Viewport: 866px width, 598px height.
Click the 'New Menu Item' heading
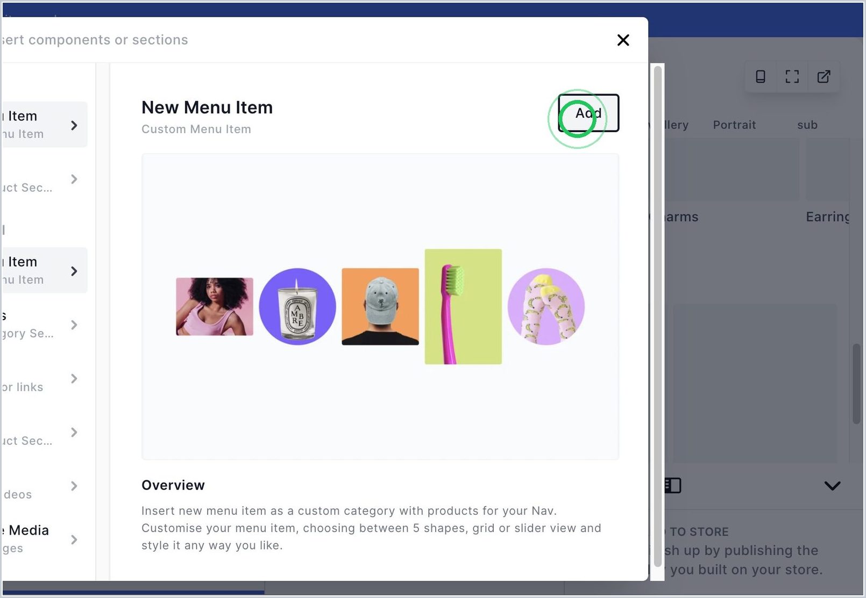[207, 107]
